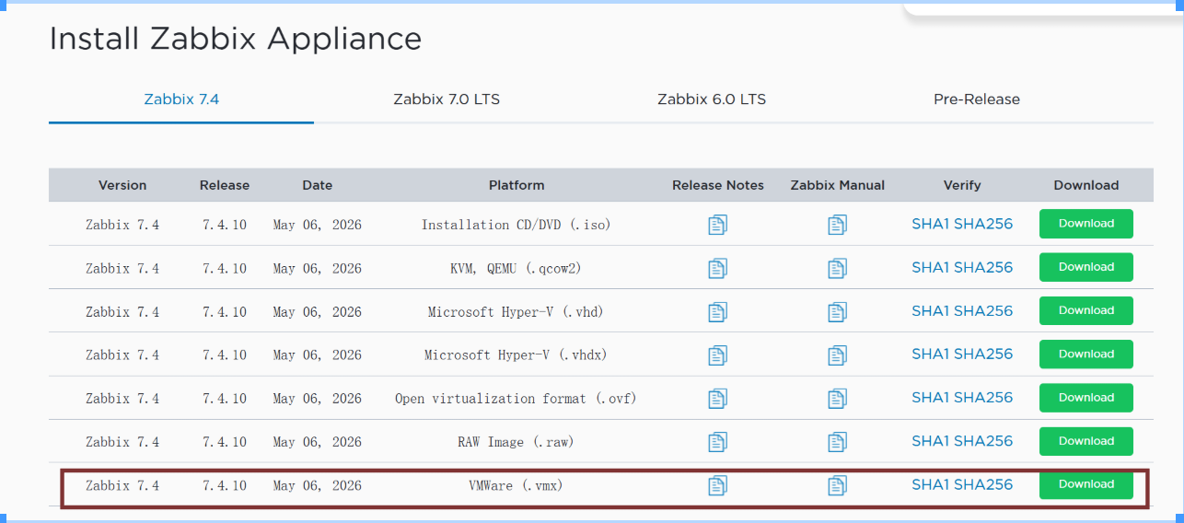Click the 'Release' column header
1184x523 pixels.
(x=225, y=185)
